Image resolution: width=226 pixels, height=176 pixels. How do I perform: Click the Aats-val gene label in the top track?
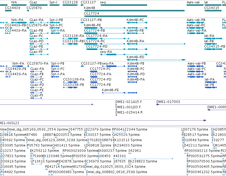[x=193, y=2]
